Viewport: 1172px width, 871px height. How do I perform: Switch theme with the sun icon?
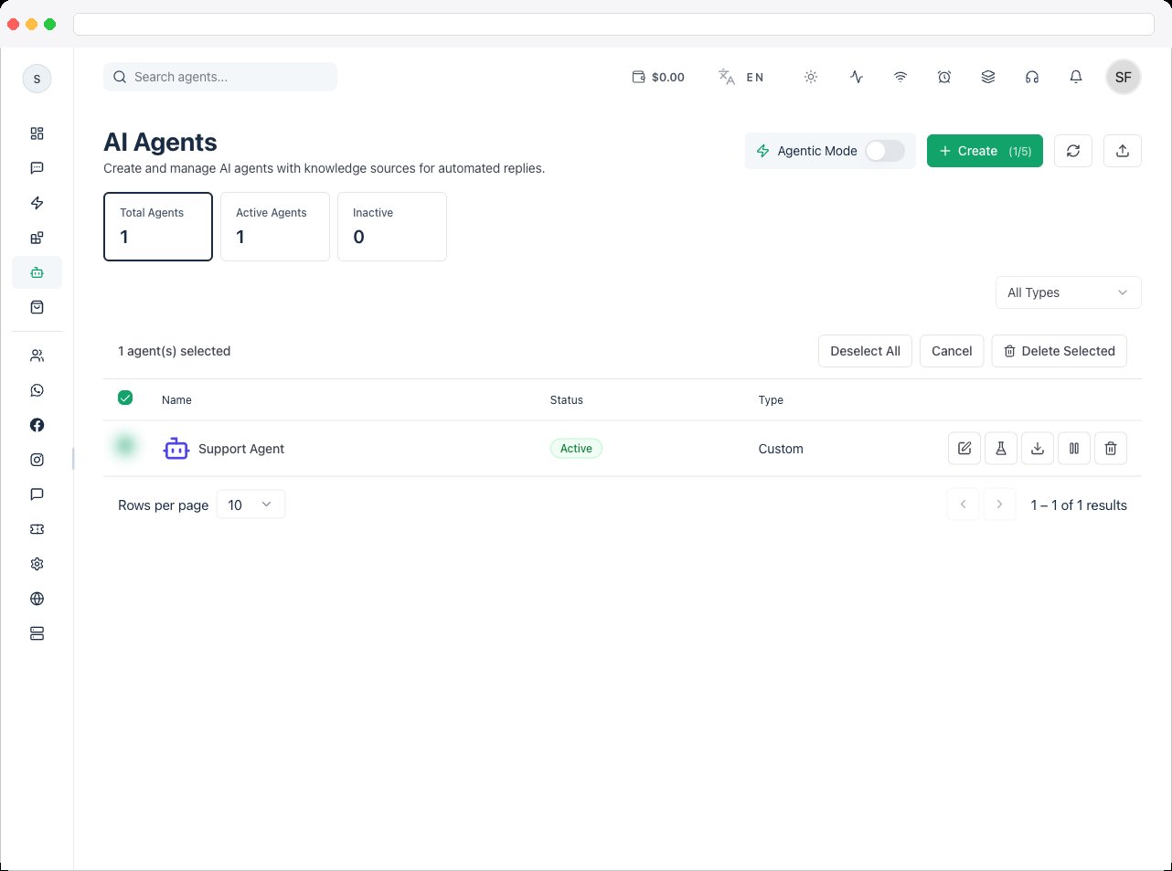click(811, 77)
